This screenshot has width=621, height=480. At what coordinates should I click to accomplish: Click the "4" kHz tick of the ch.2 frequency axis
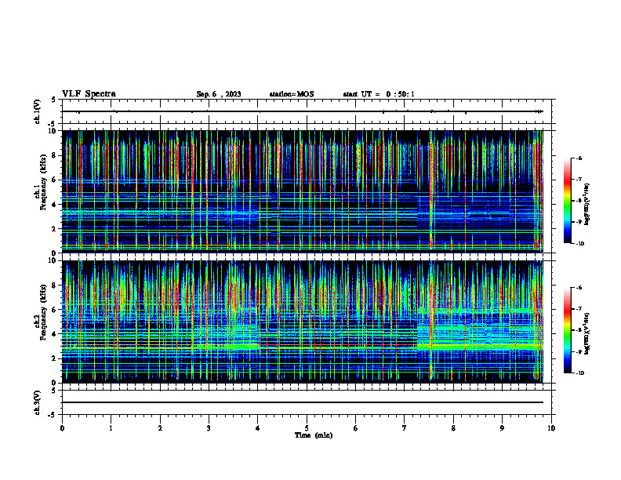[x=55, y=334]
